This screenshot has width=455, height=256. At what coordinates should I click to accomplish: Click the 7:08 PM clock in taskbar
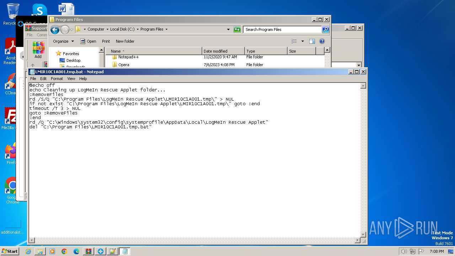tap(437, 251)
